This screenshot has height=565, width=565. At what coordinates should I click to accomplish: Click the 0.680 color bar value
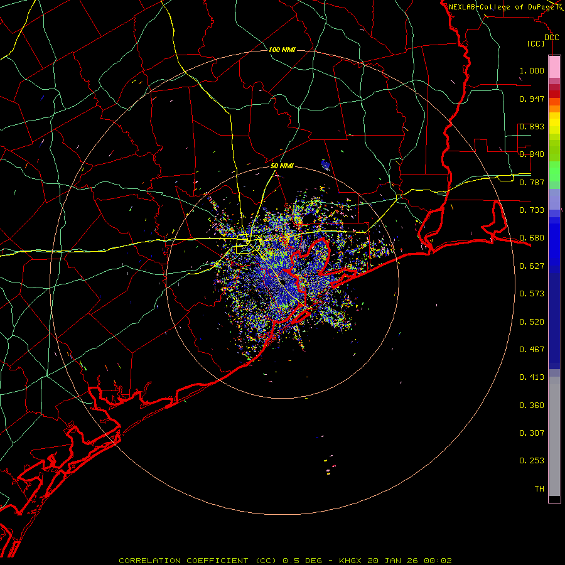532,238
